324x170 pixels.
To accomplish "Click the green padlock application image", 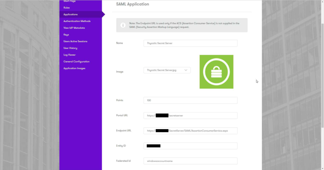I will pos(216,72).
